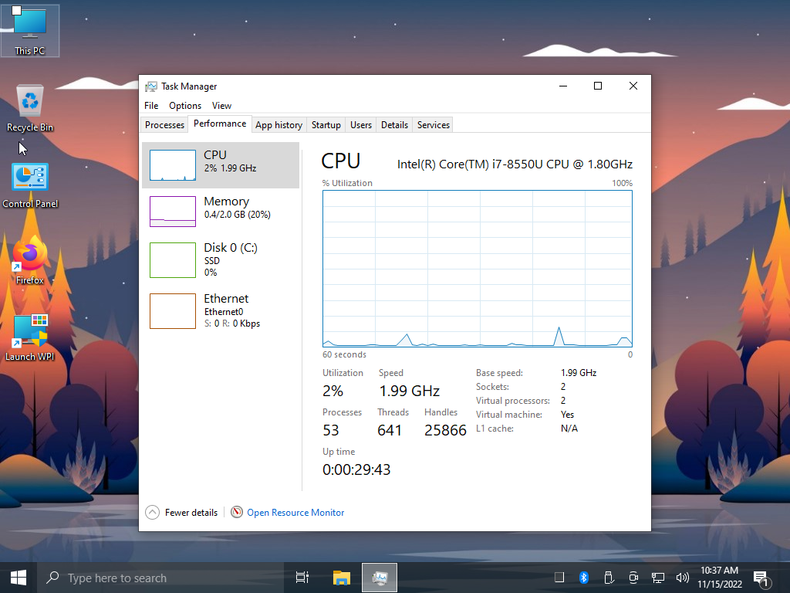
Task: Click the L1 cache N/A value
Action: 569,429
